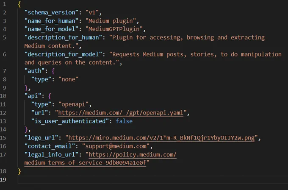288x190 pixels.
Task: Open the policy.medium.com legal info link
Action: click(x=133, y=154)
